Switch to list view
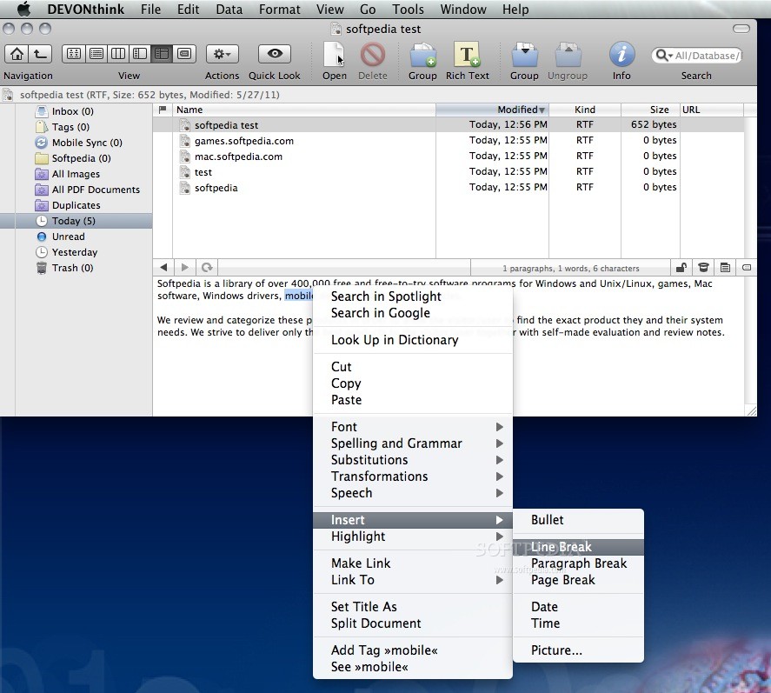Screen dimensions: 771x693 (96, 54)
